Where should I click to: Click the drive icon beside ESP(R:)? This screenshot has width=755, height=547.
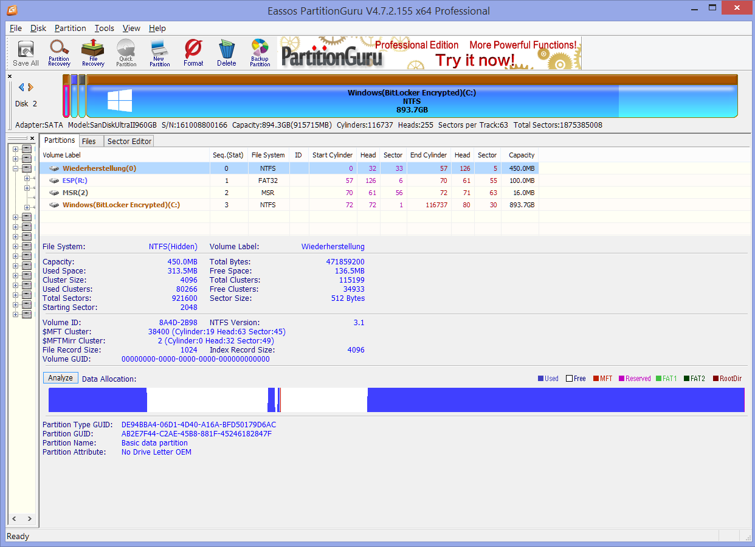tap(55, 181)
